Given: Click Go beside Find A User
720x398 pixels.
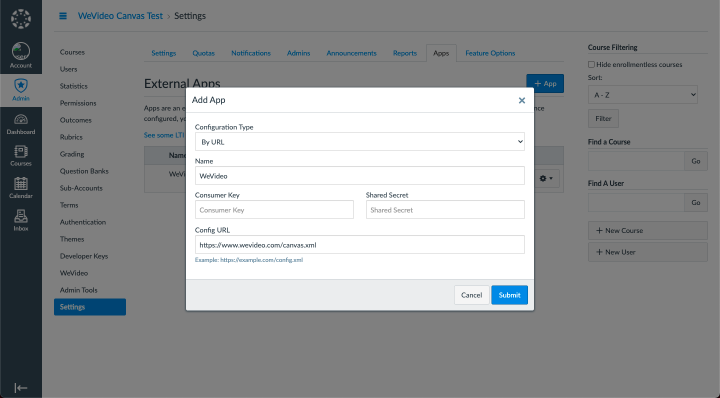Looking at the screenshot, I should (x=696, y=202).
